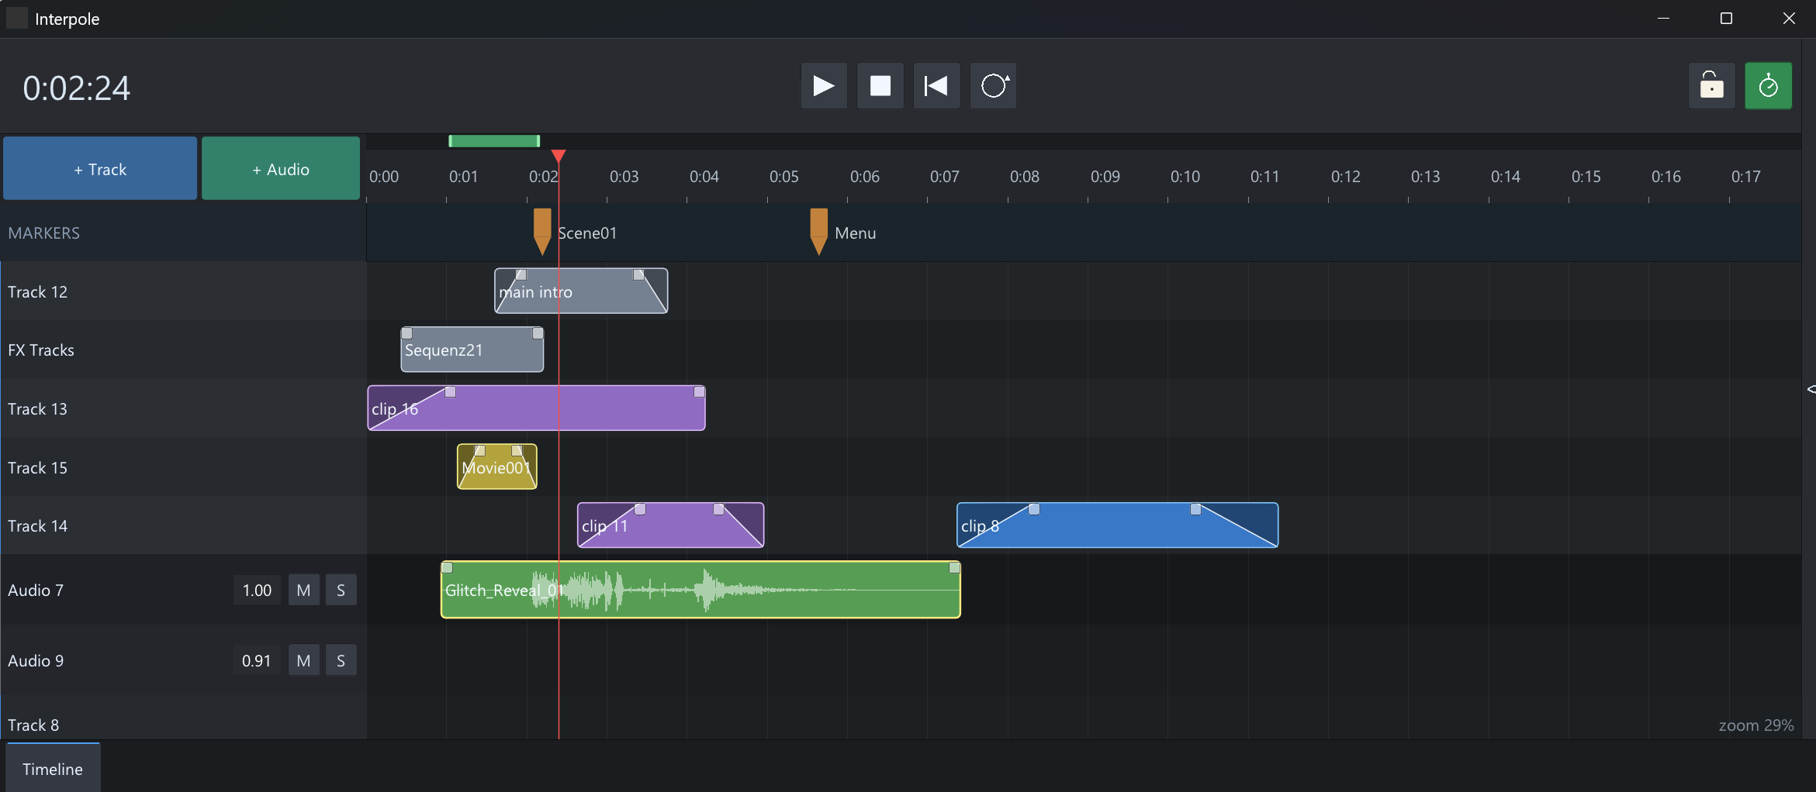Toggle loop playback icon
The image size is (1816, 792).
[x=993, y=86]
